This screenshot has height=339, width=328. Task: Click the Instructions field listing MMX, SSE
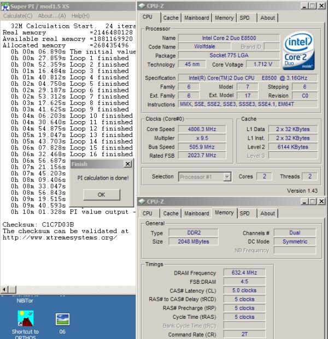(x=248, y=104)
